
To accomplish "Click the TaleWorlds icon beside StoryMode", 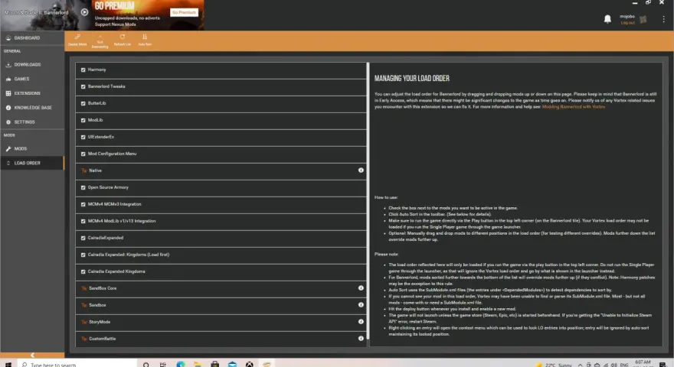I will [x=83, y=322].
